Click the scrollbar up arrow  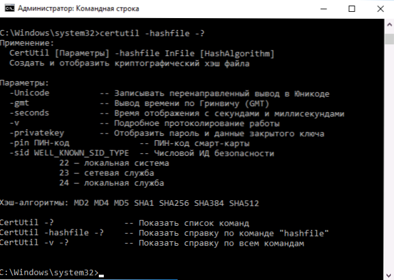(389, 24)
